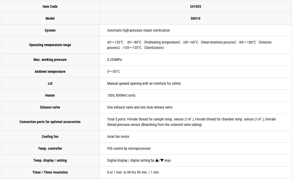This screenshot has width=293, height=179.
Task: Click the Heater specification value 100V, 800W×2 units
Action: 121,95
